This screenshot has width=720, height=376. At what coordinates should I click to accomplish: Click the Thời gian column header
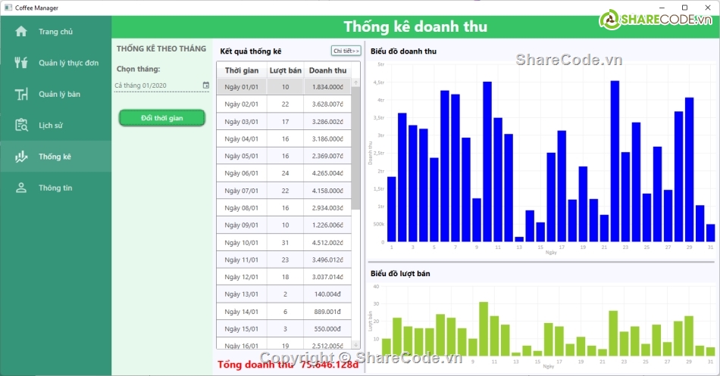click(242, 70)
